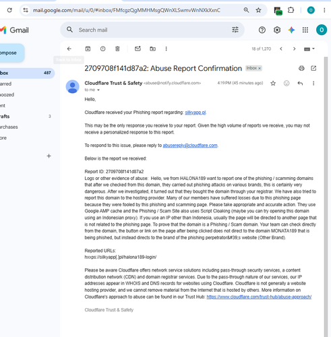The height and width of the screenshot is (337, 331).
Task: Reload the page with the browser refresh icon
Action: tap(9, 10)
